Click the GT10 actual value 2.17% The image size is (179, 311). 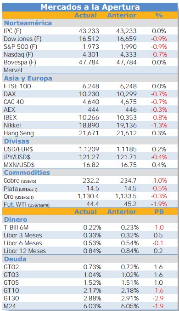(x=92, y=291)
